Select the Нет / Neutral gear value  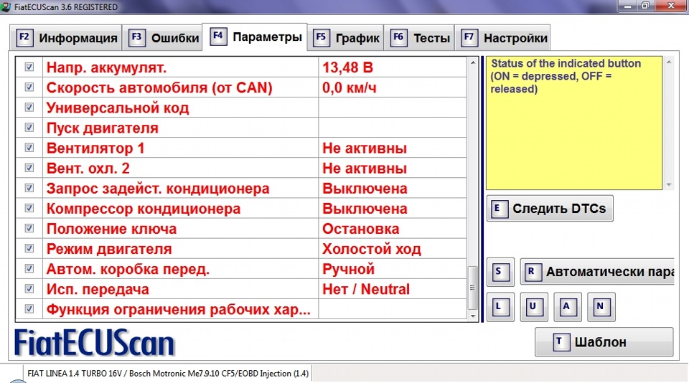(x=366, y=289)
